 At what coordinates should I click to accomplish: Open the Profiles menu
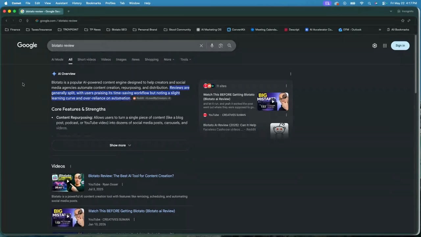[110, 3]
